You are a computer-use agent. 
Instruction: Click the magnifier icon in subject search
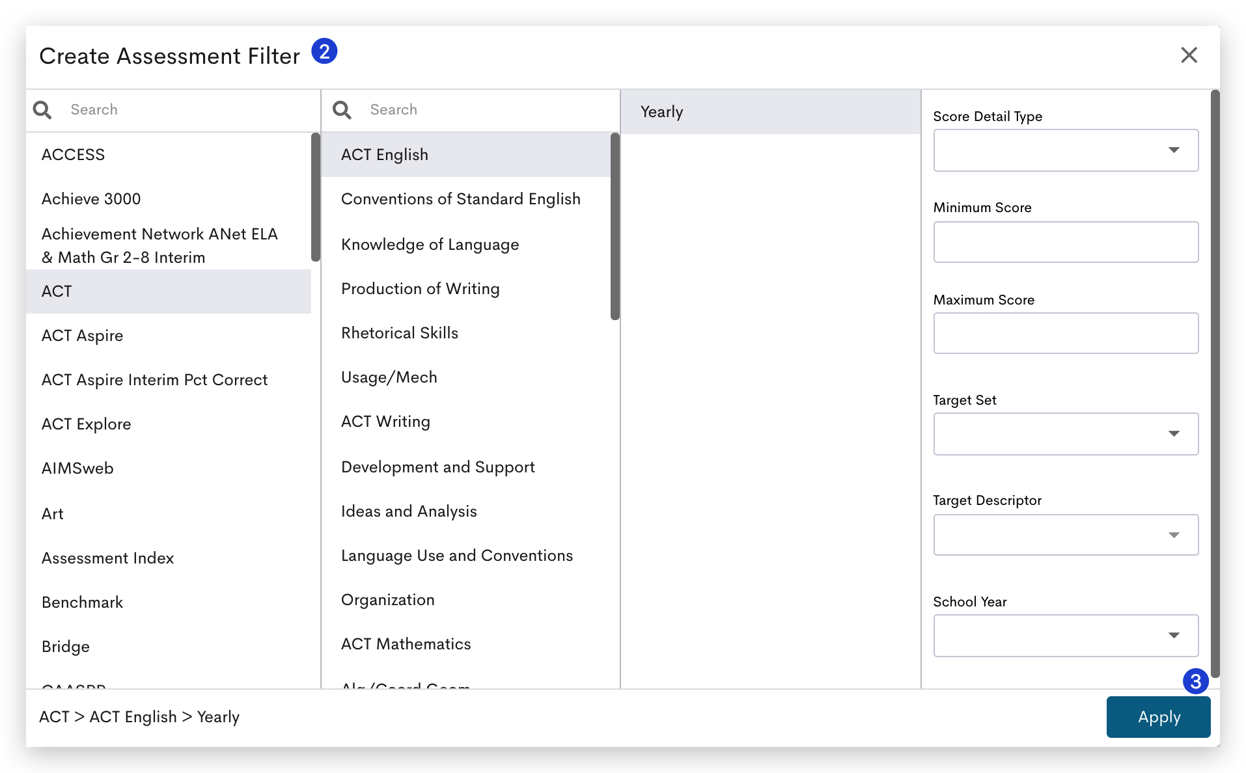342,110
